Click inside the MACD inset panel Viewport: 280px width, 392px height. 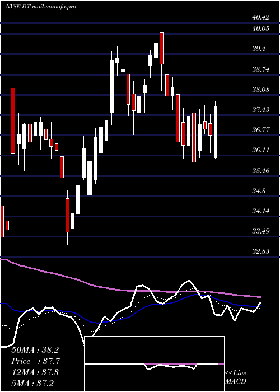point(154,364)
